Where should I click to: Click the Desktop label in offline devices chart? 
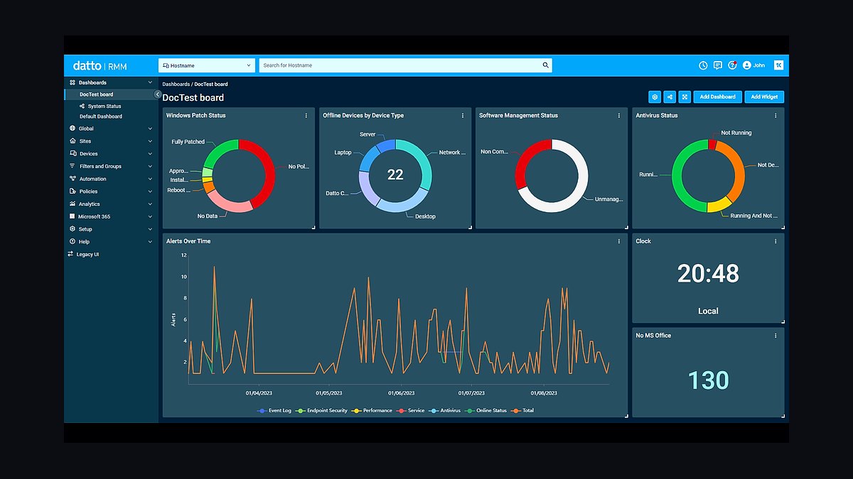click(x=425, y=216)
